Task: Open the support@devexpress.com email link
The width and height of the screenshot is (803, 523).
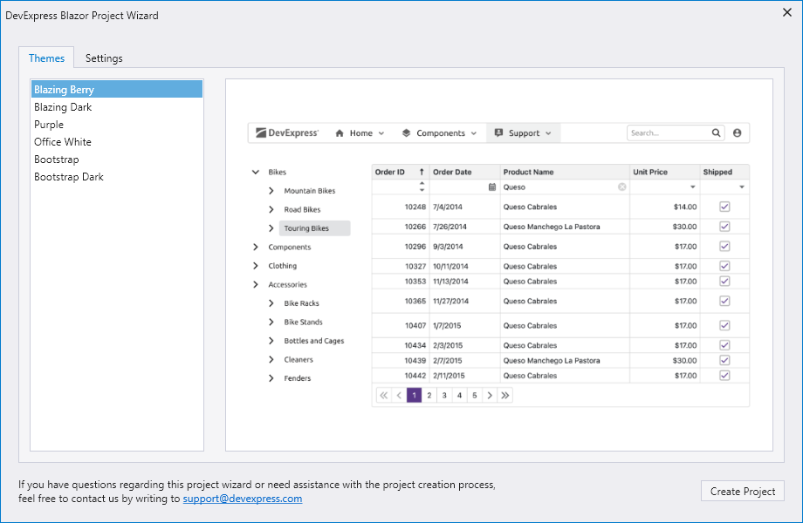Action: tap(243, 499)
